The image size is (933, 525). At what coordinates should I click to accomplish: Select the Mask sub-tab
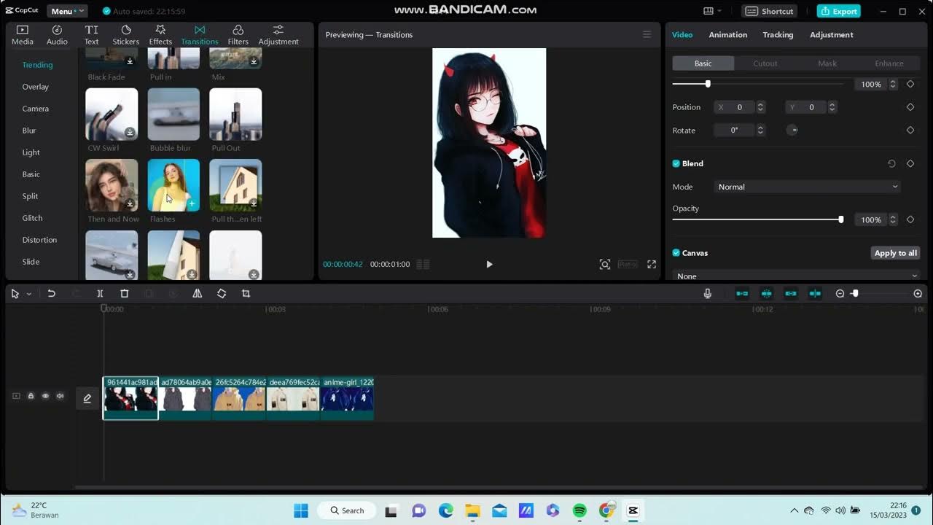(827, 63)
